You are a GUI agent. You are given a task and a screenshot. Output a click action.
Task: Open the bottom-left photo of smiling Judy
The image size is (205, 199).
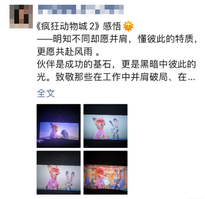[x=59, y=172]
